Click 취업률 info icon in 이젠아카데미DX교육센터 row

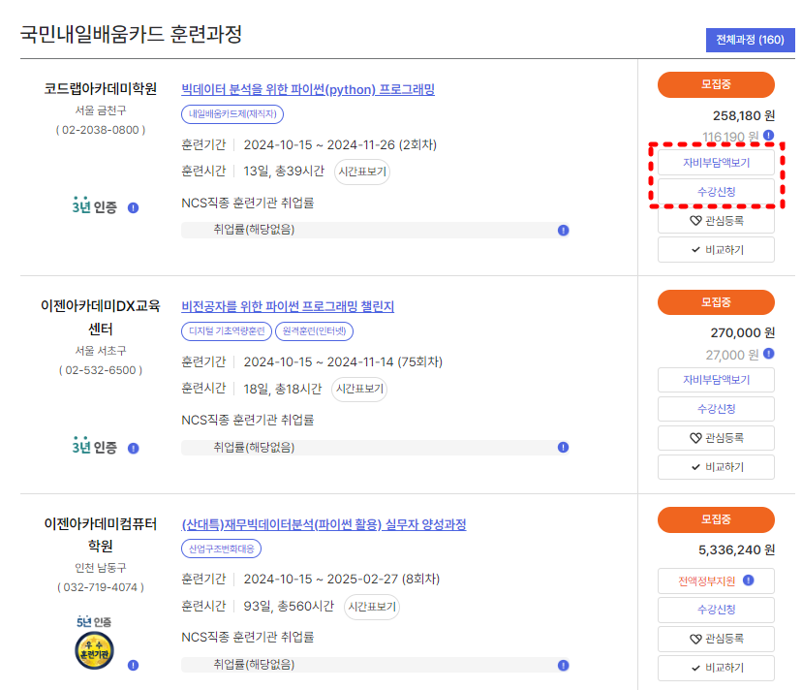point(563,448)
